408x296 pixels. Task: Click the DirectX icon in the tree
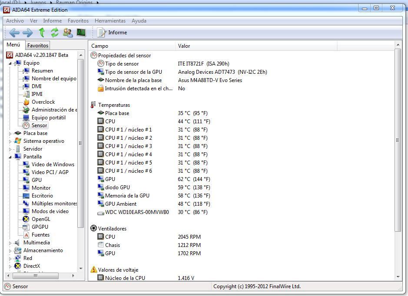tap(18, 266)
